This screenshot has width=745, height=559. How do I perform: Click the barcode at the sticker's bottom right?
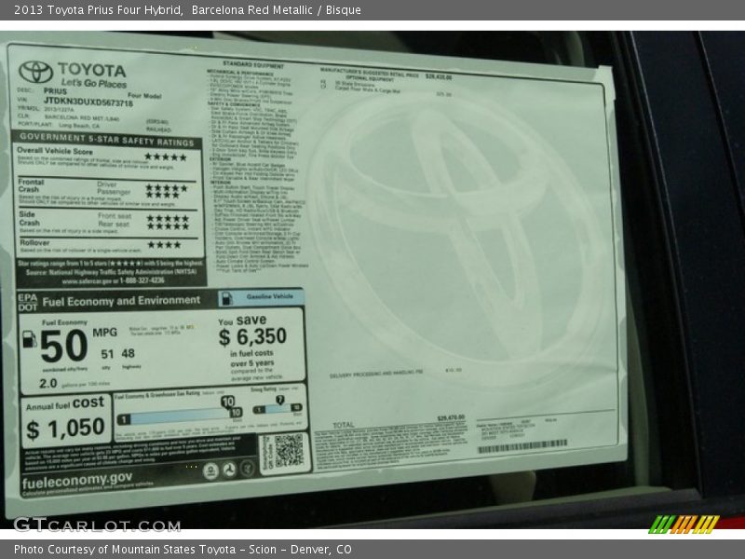[x=522, y=447]
